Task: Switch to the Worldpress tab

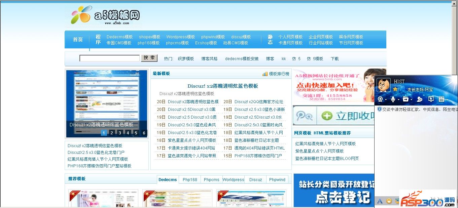Action: 233,180
